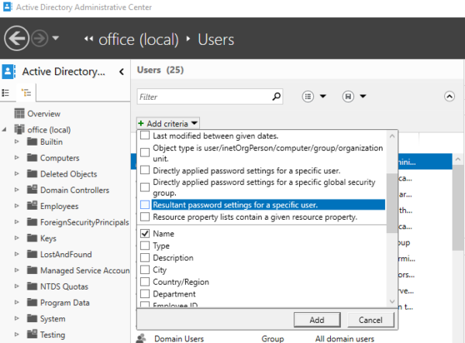Check the City criteria checkbox

[145, 270]
